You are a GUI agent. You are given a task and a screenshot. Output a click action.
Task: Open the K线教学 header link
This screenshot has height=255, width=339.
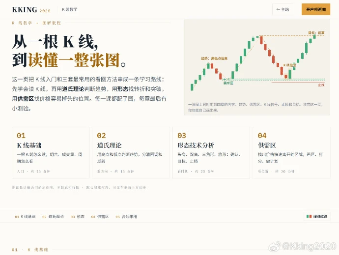click(x=69, y=9)
